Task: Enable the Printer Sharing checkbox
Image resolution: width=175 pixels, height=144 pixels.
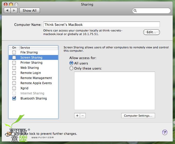Action: [14, 63]
